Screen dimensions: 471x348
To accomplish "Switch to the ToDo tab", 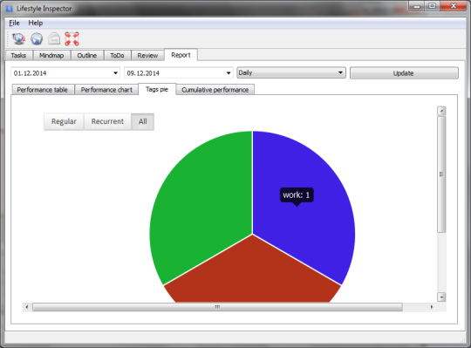I will pos(117,55).
